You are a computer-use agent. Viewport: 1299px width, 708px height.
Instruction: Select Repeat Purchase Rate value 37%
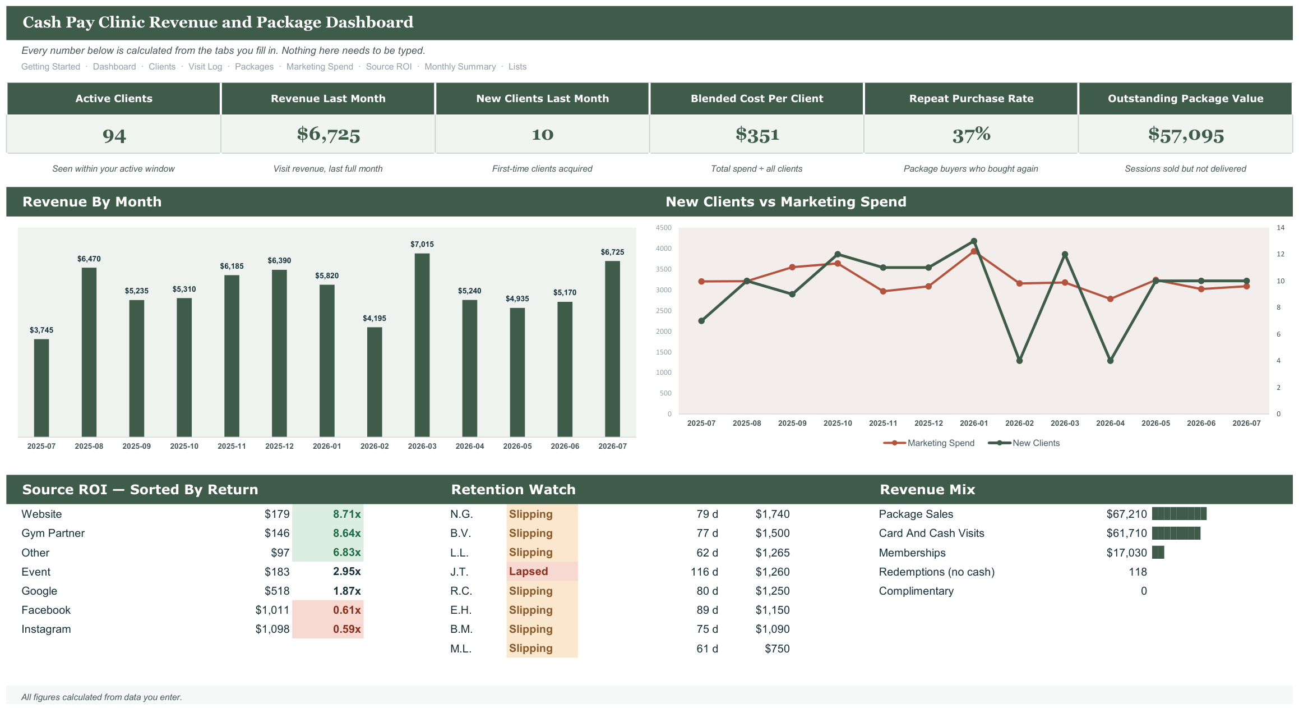[971, 135]
